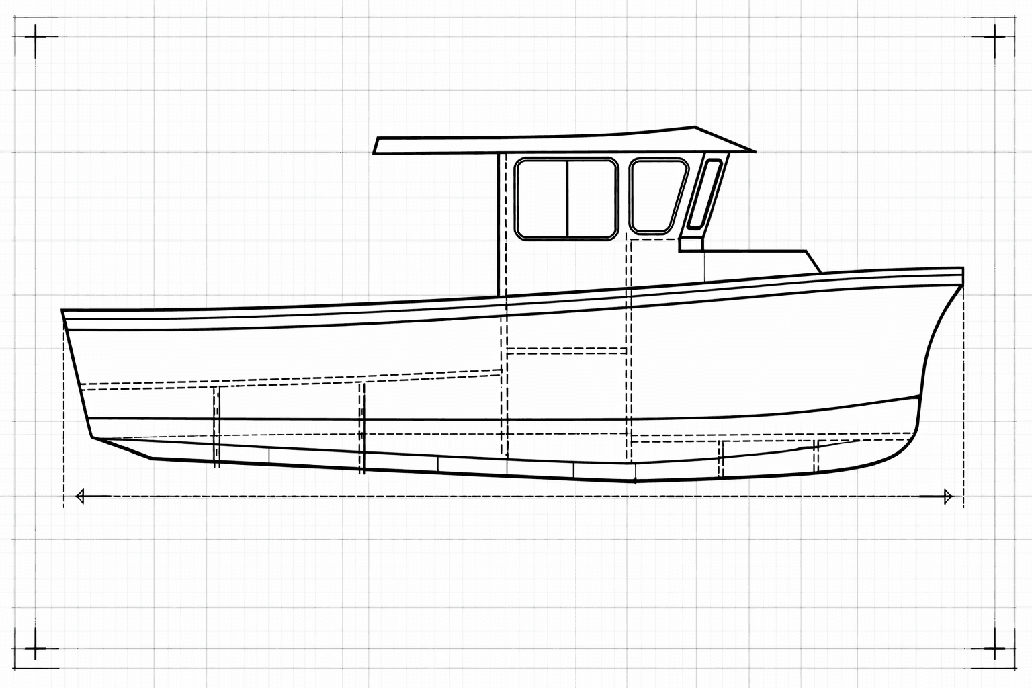The width and height of the screenshot is (1032, 688).
Task: Select the left pane of the large cabin window
Action: click(x=542, y=198)
